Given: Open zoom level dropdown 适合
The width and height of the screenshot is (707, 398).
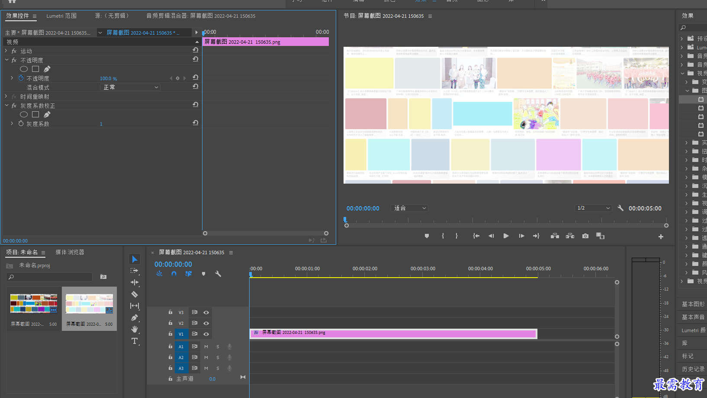Looking at the screenshot, I should 409,208.
